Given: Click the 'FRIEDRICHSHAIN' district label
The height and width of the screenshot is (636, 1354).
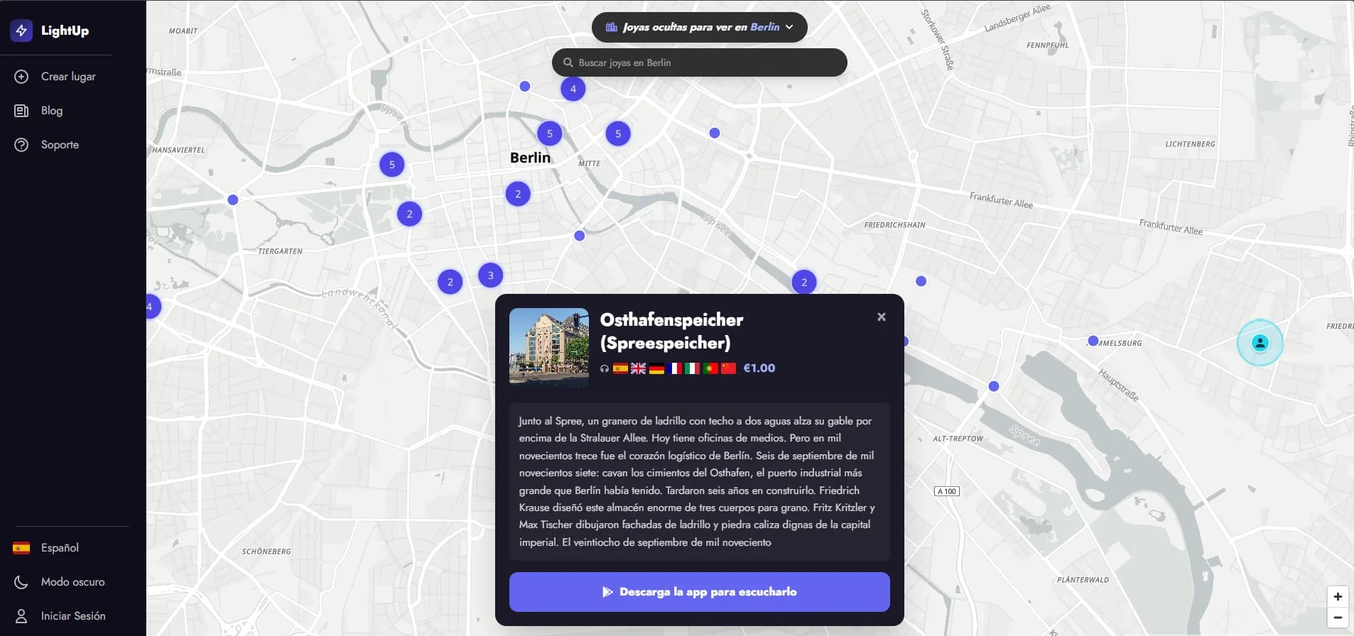Looking at the screenshot, I should coord(894,225).
